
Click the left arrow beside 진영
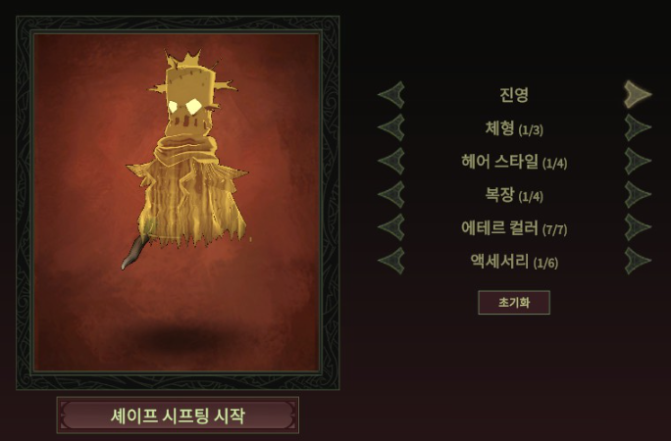[391, 94]
